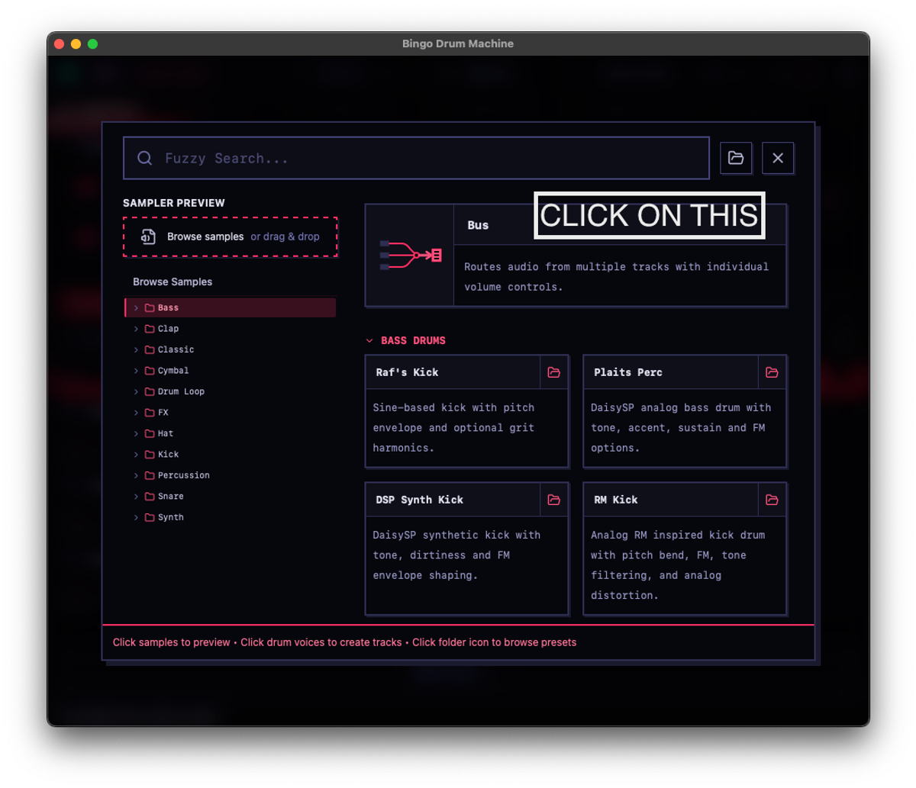Click the Browse samples drag-and-drop area
The image size is (916, 788).
coord(231,236)
